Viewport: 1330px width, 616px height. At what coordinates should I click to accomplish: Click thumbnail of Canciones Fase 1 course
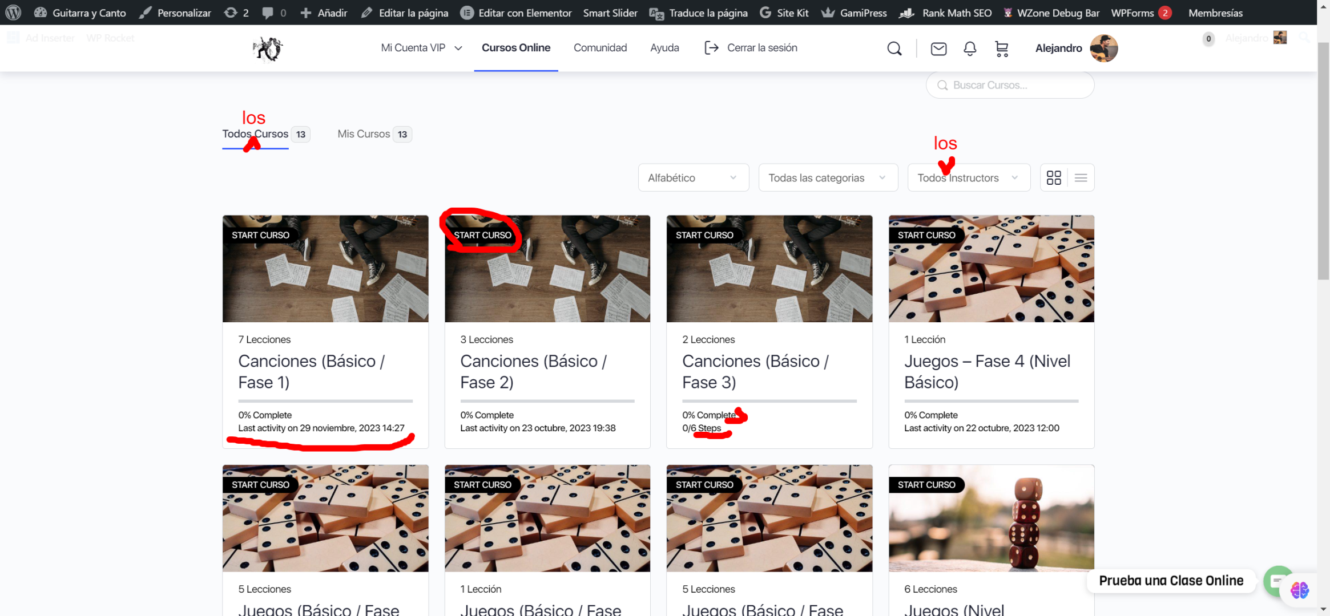[325, 269]
